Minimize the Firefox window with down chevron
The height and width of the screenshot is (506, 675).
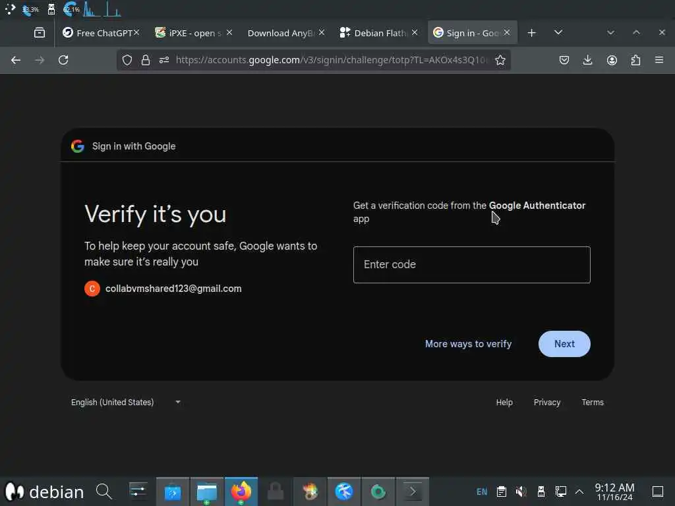(x=610, y=33)
